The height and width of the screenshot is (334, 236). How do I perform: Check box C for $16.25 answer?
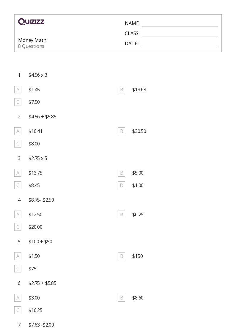click(x=18, y=310)
